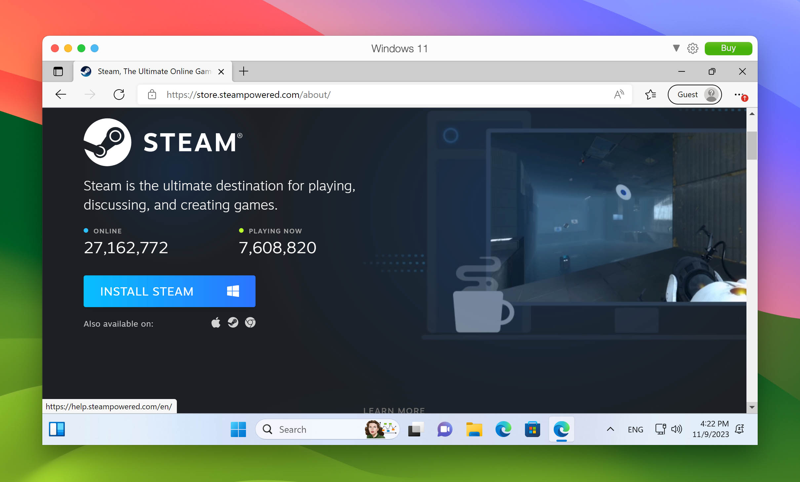Click the page reload button
Screen dimensions: 800x482
click(x=119, y=94)
